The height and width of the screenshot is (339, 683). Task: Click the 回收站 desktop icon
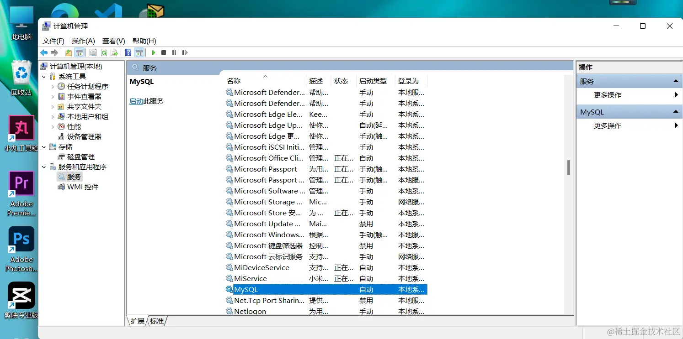click(21, 78)
